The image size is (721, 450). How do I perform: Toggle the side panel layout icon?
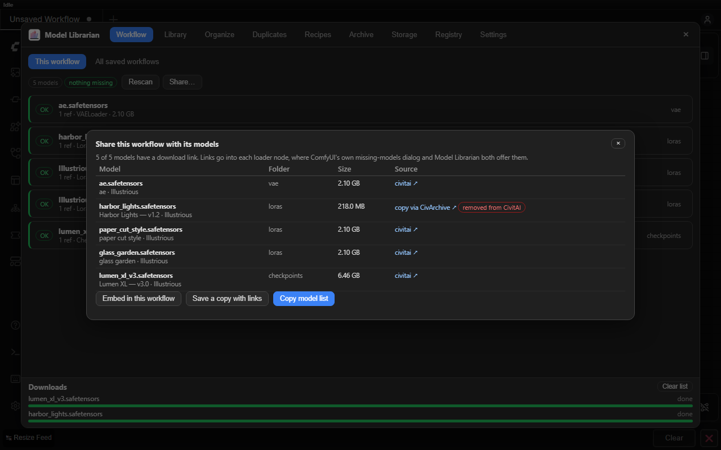click(x=705, y=56)
